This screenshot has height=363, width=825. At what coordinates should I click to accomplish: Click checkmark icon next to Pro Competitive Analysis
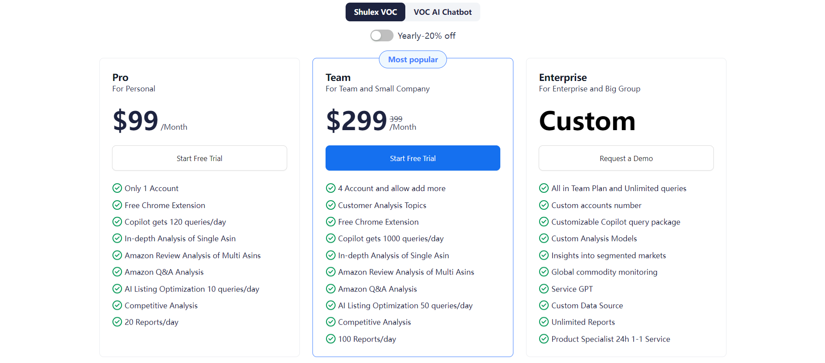117,305
